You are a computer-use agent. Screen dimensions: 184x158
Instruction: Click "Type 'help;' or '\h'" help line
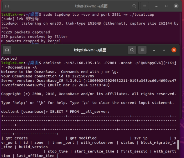point(87,103)
